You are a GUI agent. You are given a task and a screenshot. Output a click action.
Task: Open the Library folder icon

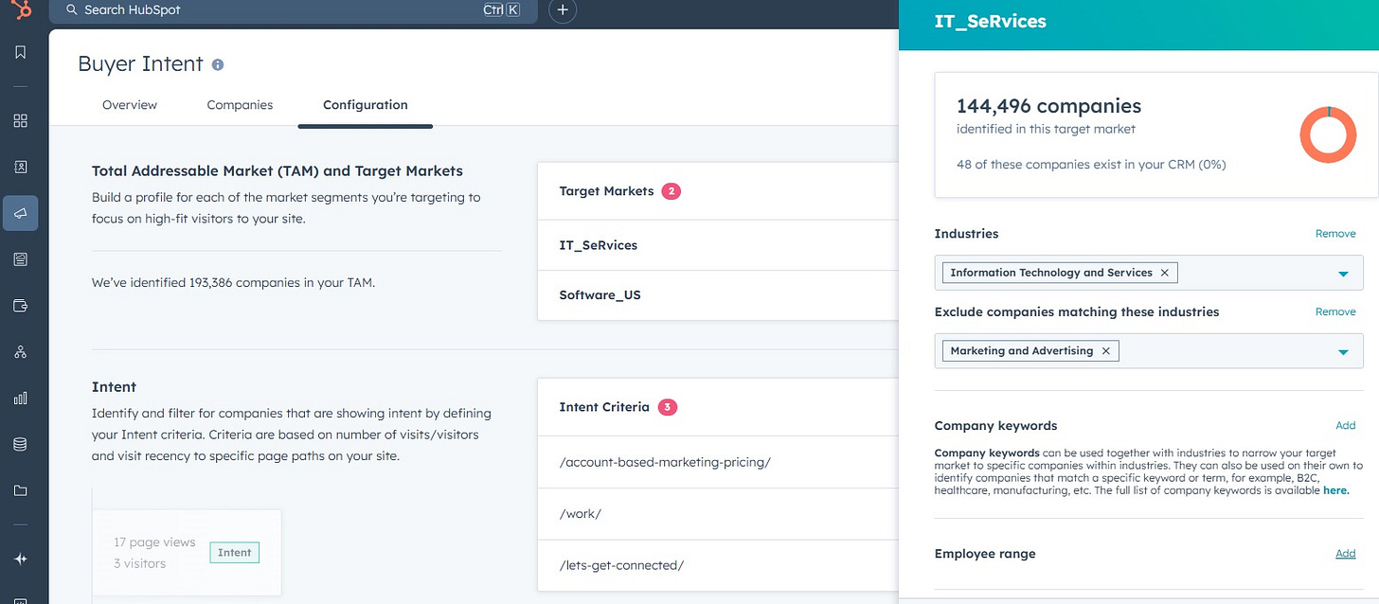[x=21, y=490]
